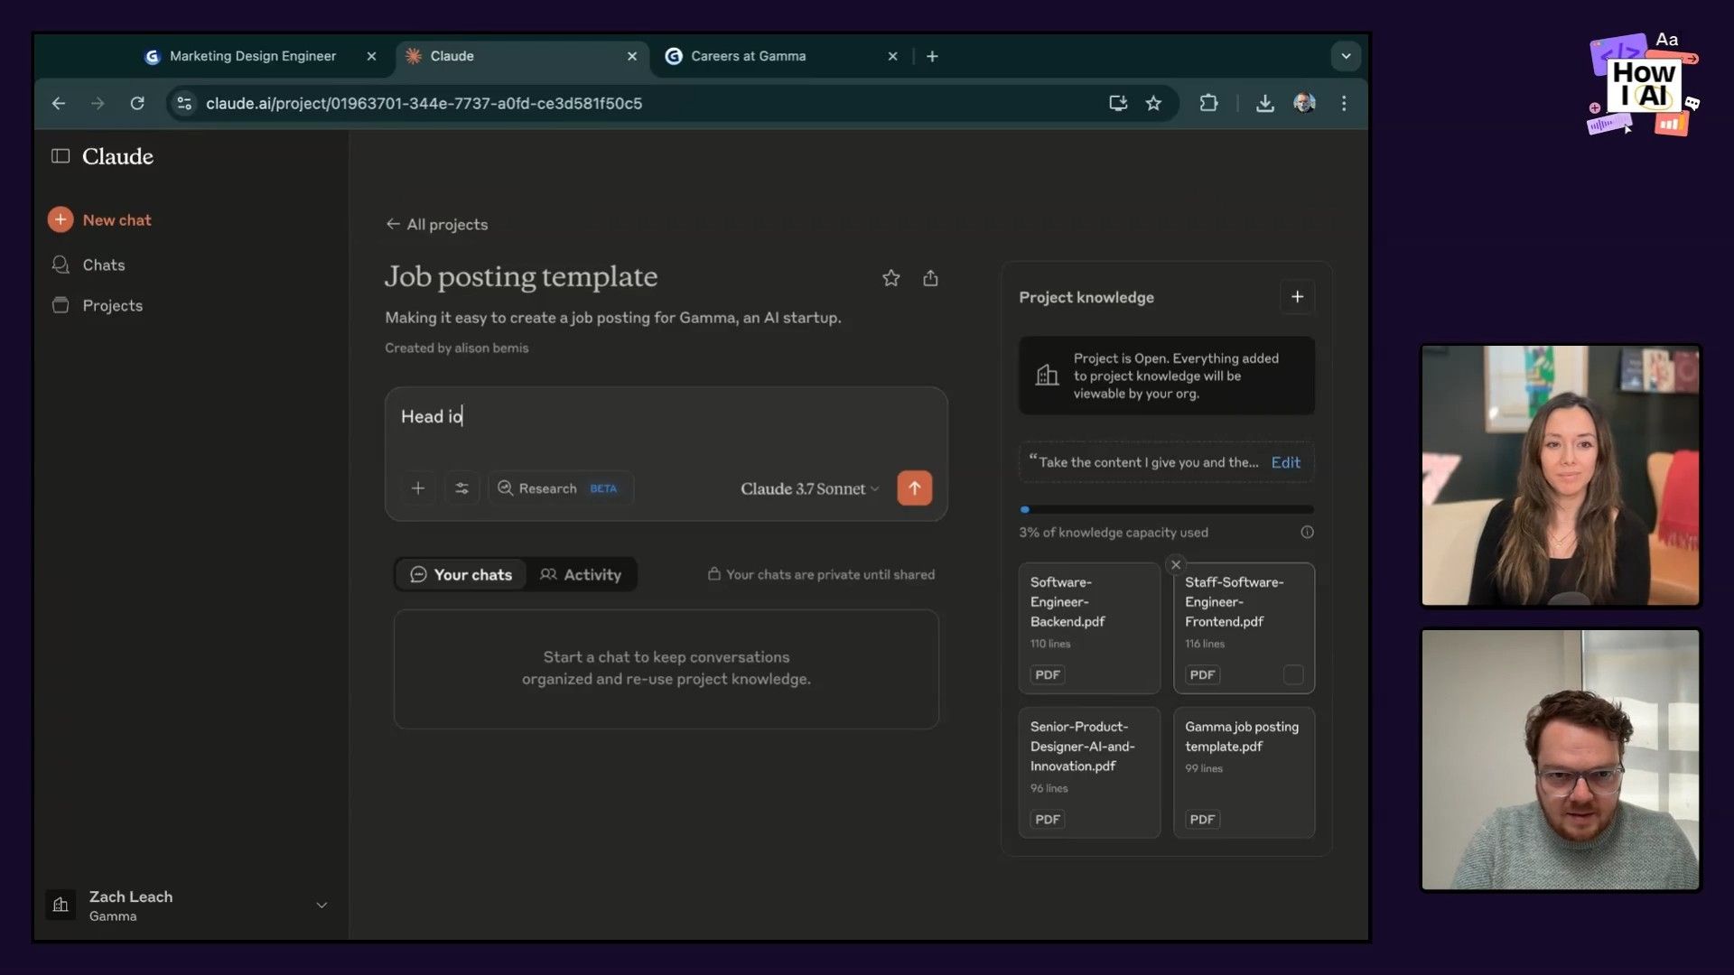Close the Marketing Design Engineer tab
The width and height of the screenshot is (1734, 975).
pyautogui.click(x=371, y=56)
